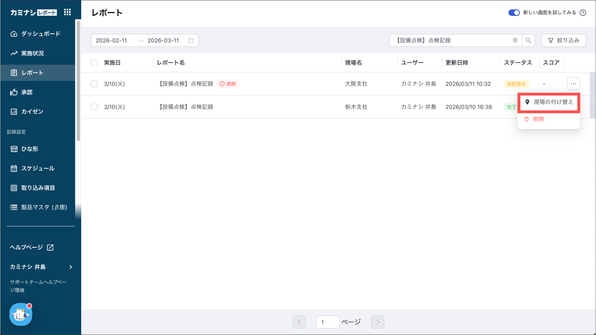The height and width of the screenshot is (335, 596).
Task: Open ダッシュボード from sidebar
Action: [40, 34]
